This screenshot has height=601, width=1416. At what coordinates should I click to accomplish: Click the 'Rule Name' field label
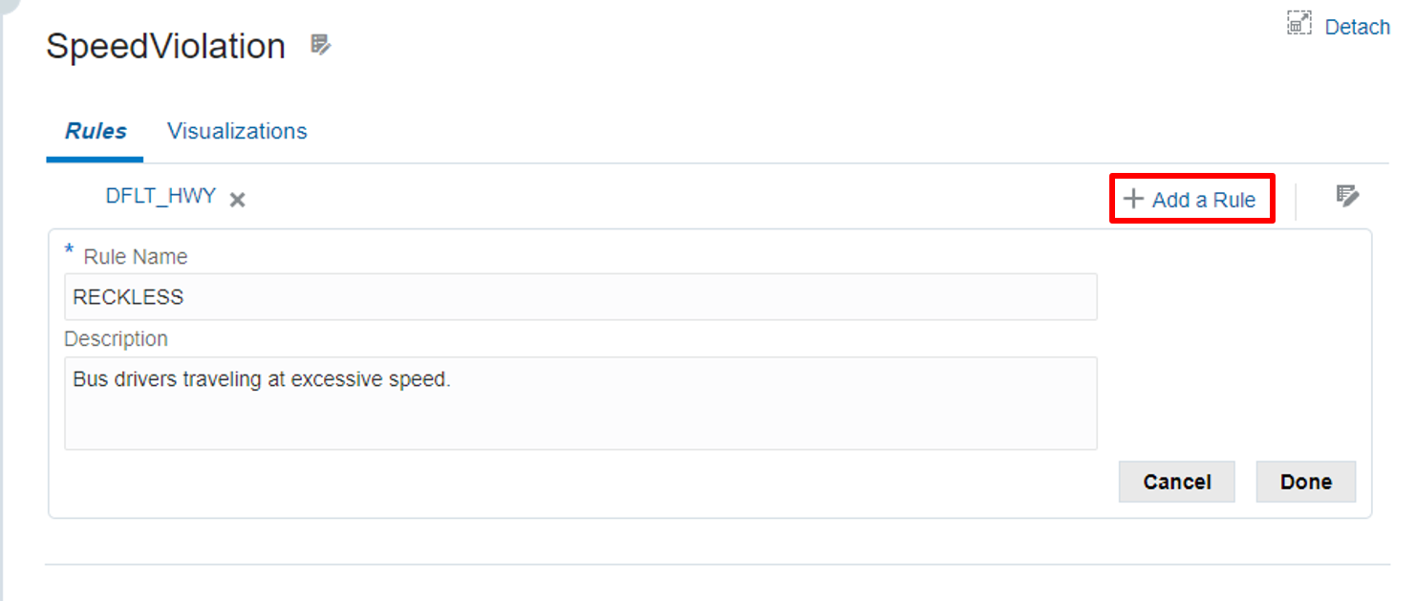(136, 257)
